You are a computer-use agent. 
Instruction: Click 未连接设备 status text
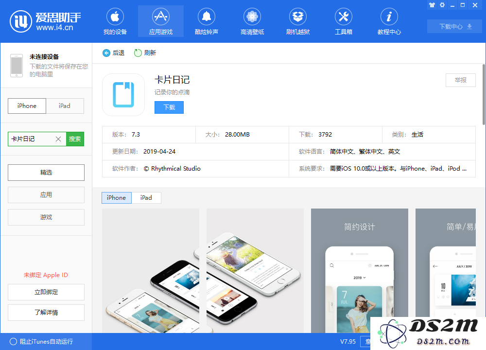coord(44,57)
